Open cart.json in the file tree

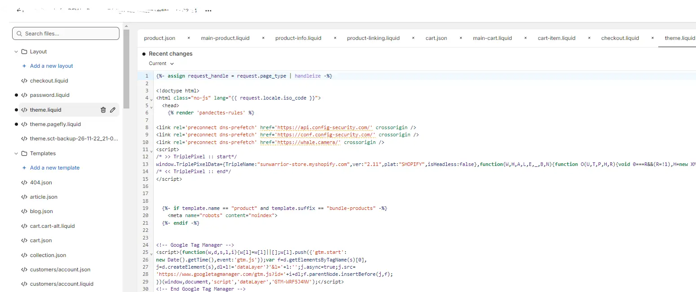tap(41, 240)
